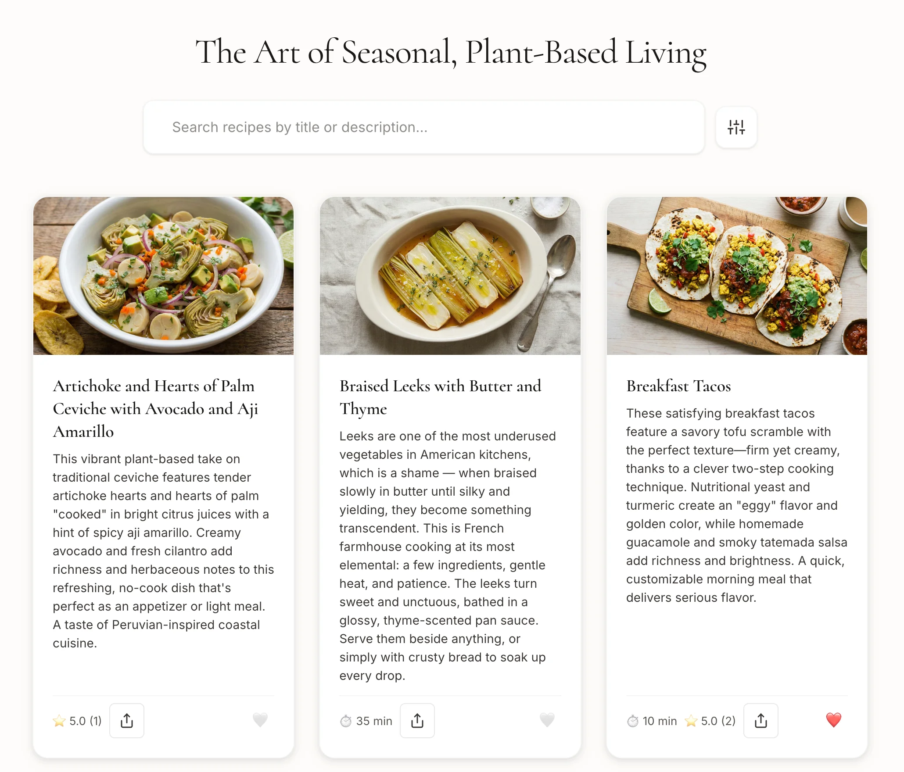Focus the recipe search field
This screenshot has height=772, width=904.
click(423, 127)
